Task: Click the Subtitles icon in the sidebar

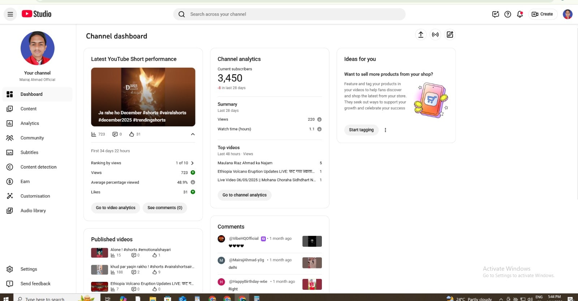Action: point(10,152)
